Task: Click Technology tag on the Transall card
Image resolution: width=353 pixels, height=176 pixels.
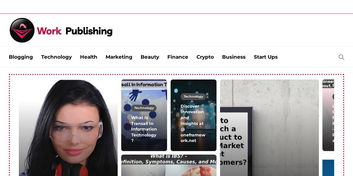Action: click(x=144, y=108)
